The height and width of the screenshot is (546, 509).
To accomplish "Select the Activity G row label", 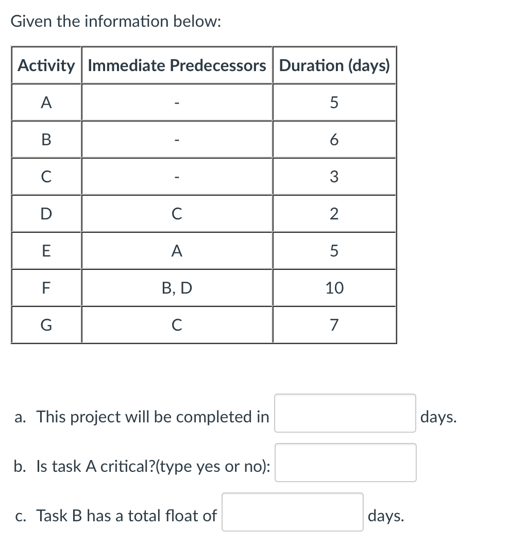I will coord(46,325).
